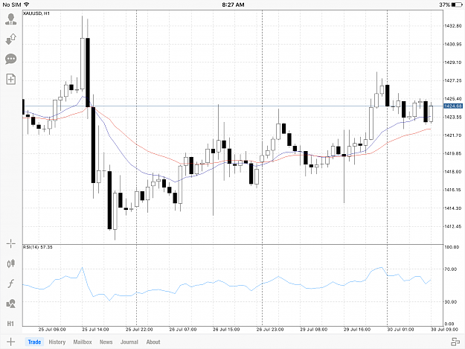Screen dimensions: 465x349
Task: Switch to the Trade tab
Action: (x=34, y=342)
